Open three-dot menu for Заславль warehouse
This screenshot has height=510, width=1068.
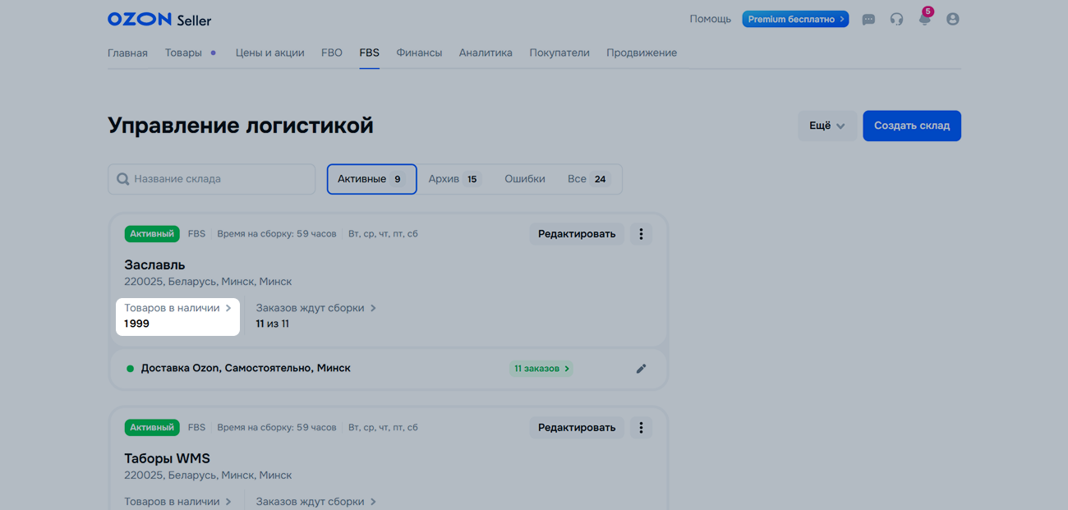pyautogui.click(x=641, y=234)
